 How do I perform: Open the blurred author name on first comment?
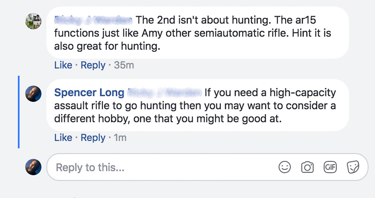(93, 19)
